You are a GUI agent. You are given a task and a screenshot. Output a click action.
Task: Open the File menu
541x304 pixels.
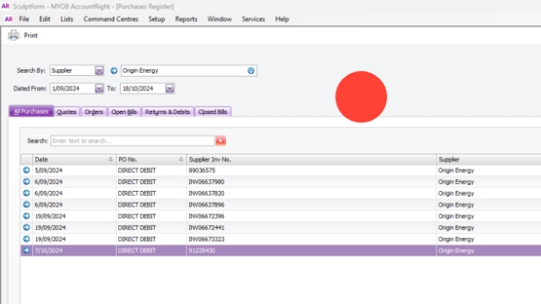click(24, 19)
